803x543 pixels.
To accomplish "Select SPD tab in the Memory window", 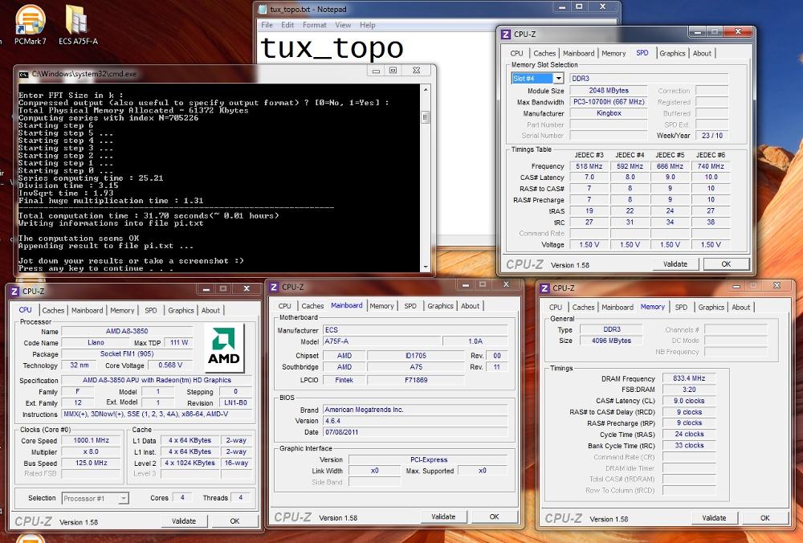I will [x=681, y=308].
